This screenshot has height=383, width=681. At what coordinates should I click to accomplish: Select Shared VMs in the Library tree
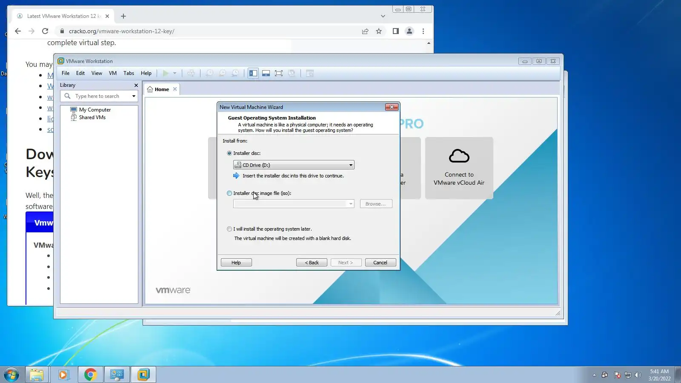pyautogui.click(x=92, y=117)
